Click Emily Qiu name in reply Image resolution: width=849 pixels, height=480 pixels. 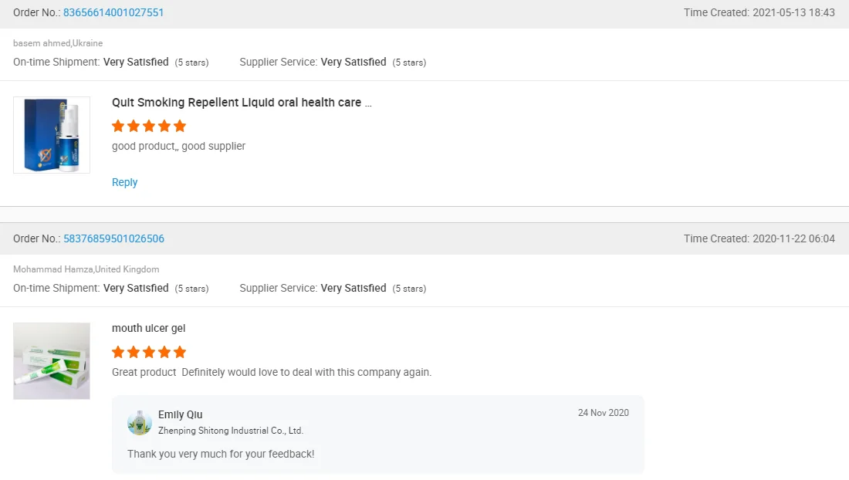pos(181,414)
